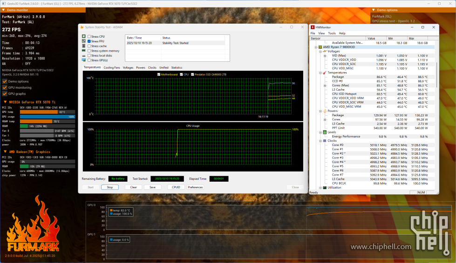Click the Voltages icon in HWMonitor tree

click(x=325, y=51)
